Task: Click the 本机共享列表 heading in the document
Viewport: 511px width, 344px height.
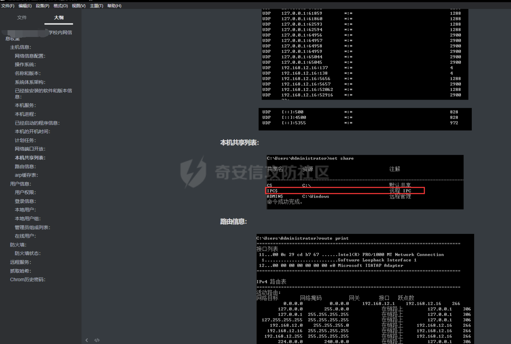Action: pyautogui.click(x=240, y=143)
